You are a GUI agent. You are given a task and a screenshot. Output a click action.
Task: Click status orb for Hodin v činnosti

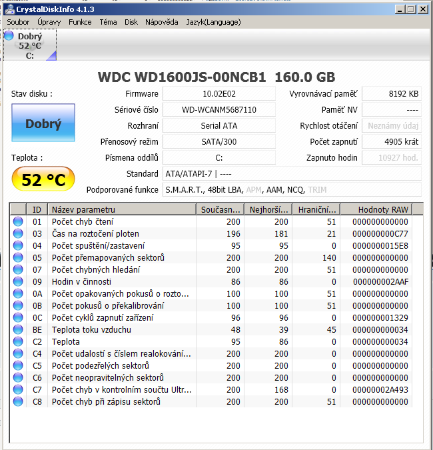pos(18,282)
